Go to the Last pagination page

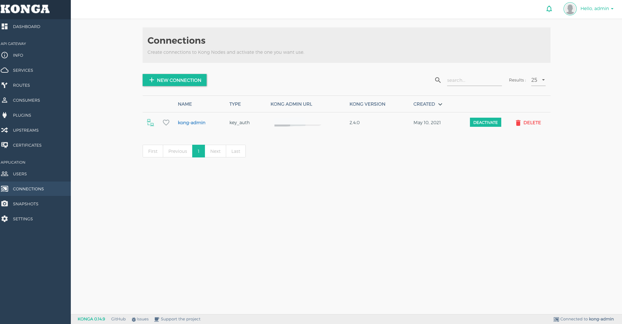point(236,151)
